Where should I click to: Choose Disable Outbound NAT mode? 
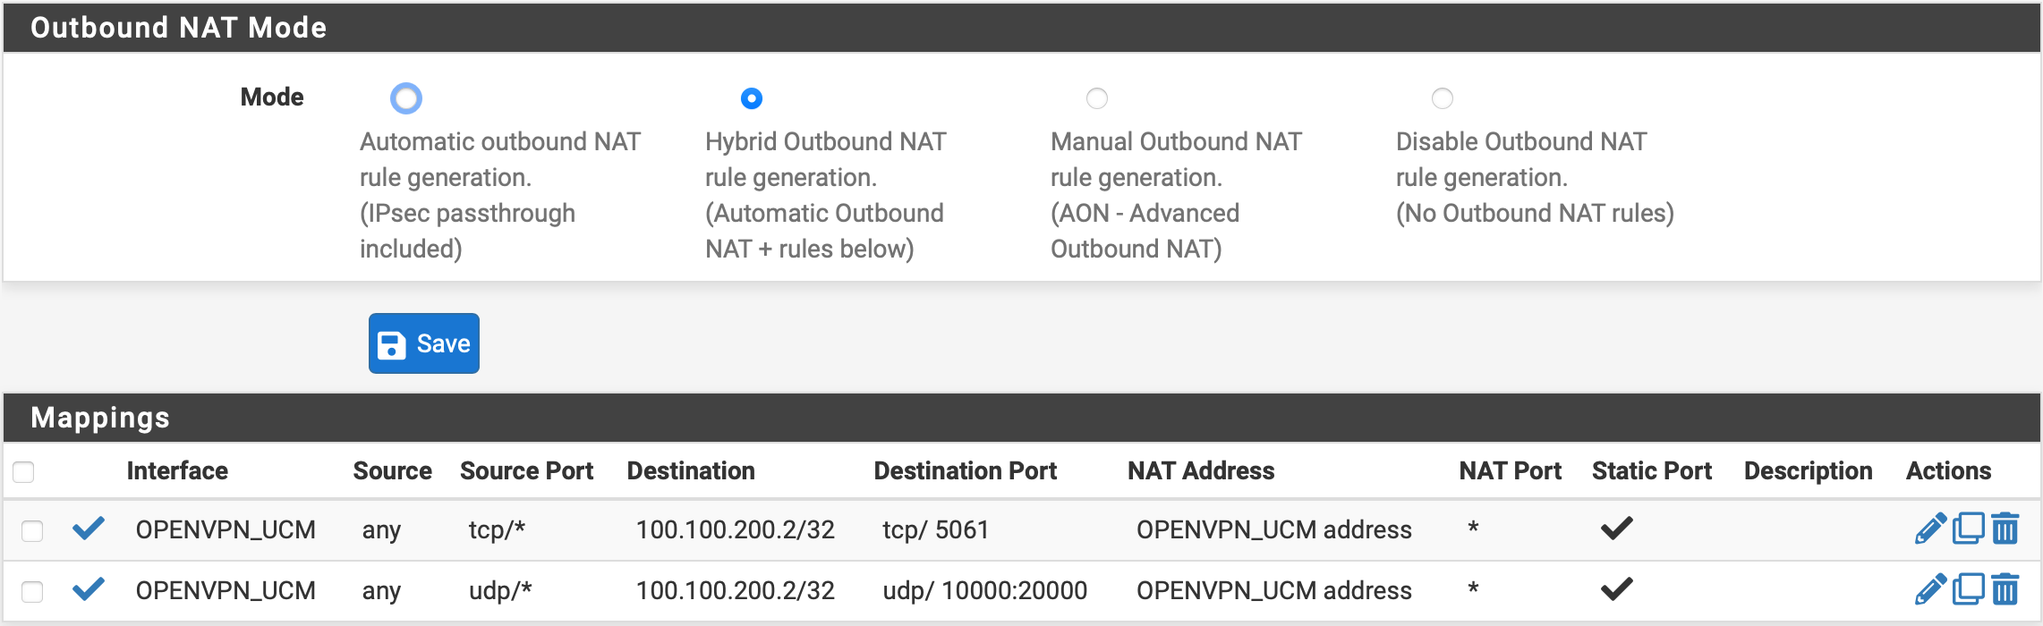pyautogui.click(x=1443, y=98)
